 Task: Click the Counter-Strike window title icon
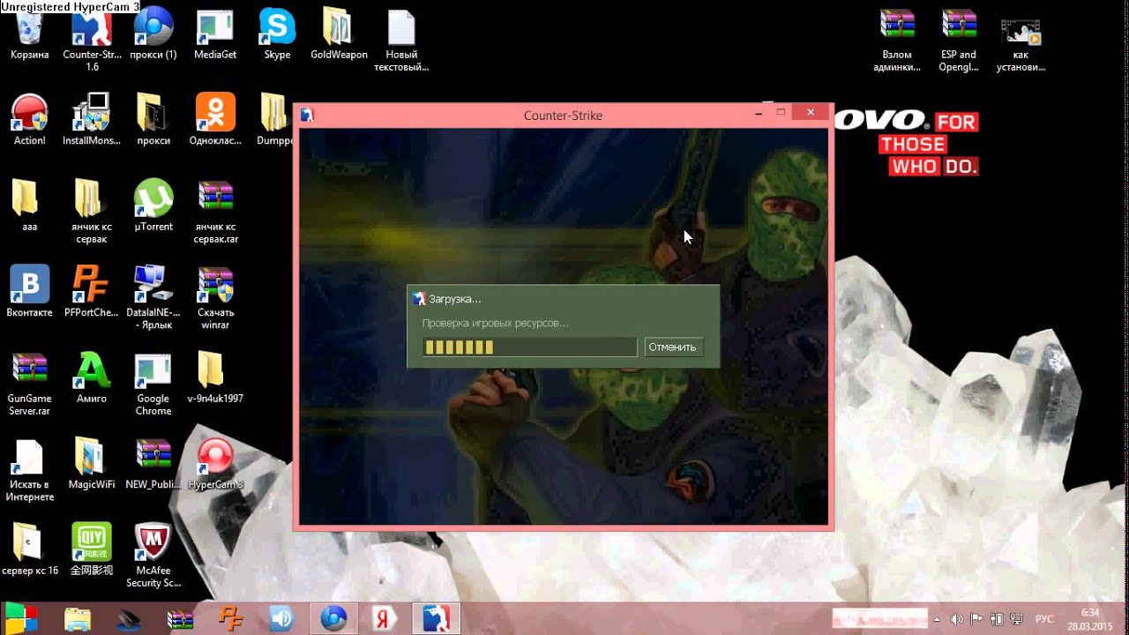tap(307, 116)
